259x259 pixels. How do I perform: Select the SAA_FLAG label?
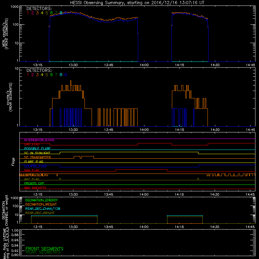click(32, 171)
